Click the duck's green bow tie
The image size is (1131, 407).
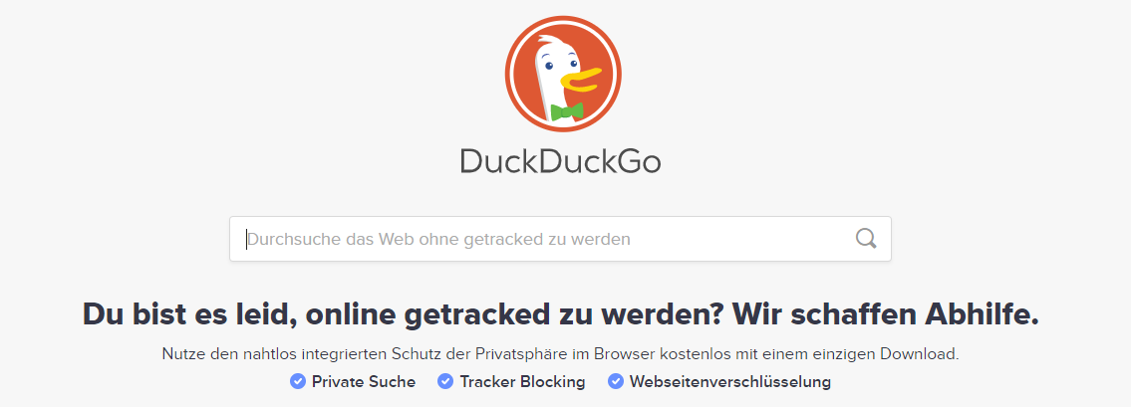(567, 110)
